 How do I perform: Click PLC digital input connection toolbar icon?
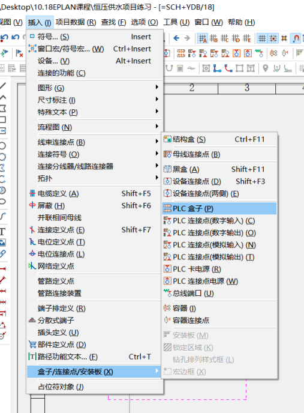(x=192, y=53)
